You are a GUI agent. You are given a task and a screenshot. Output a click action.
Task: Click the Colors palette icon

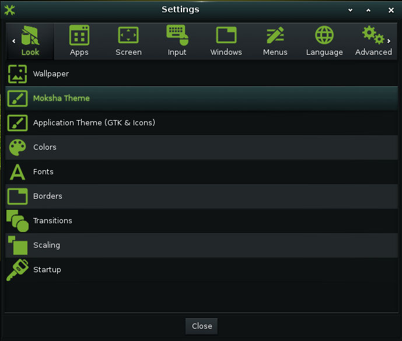point(18,147)
